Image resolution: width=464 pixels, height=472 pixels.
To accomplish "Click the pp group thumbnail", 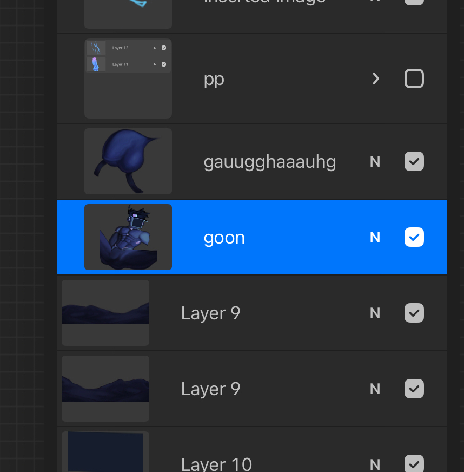I will (128, 78).
